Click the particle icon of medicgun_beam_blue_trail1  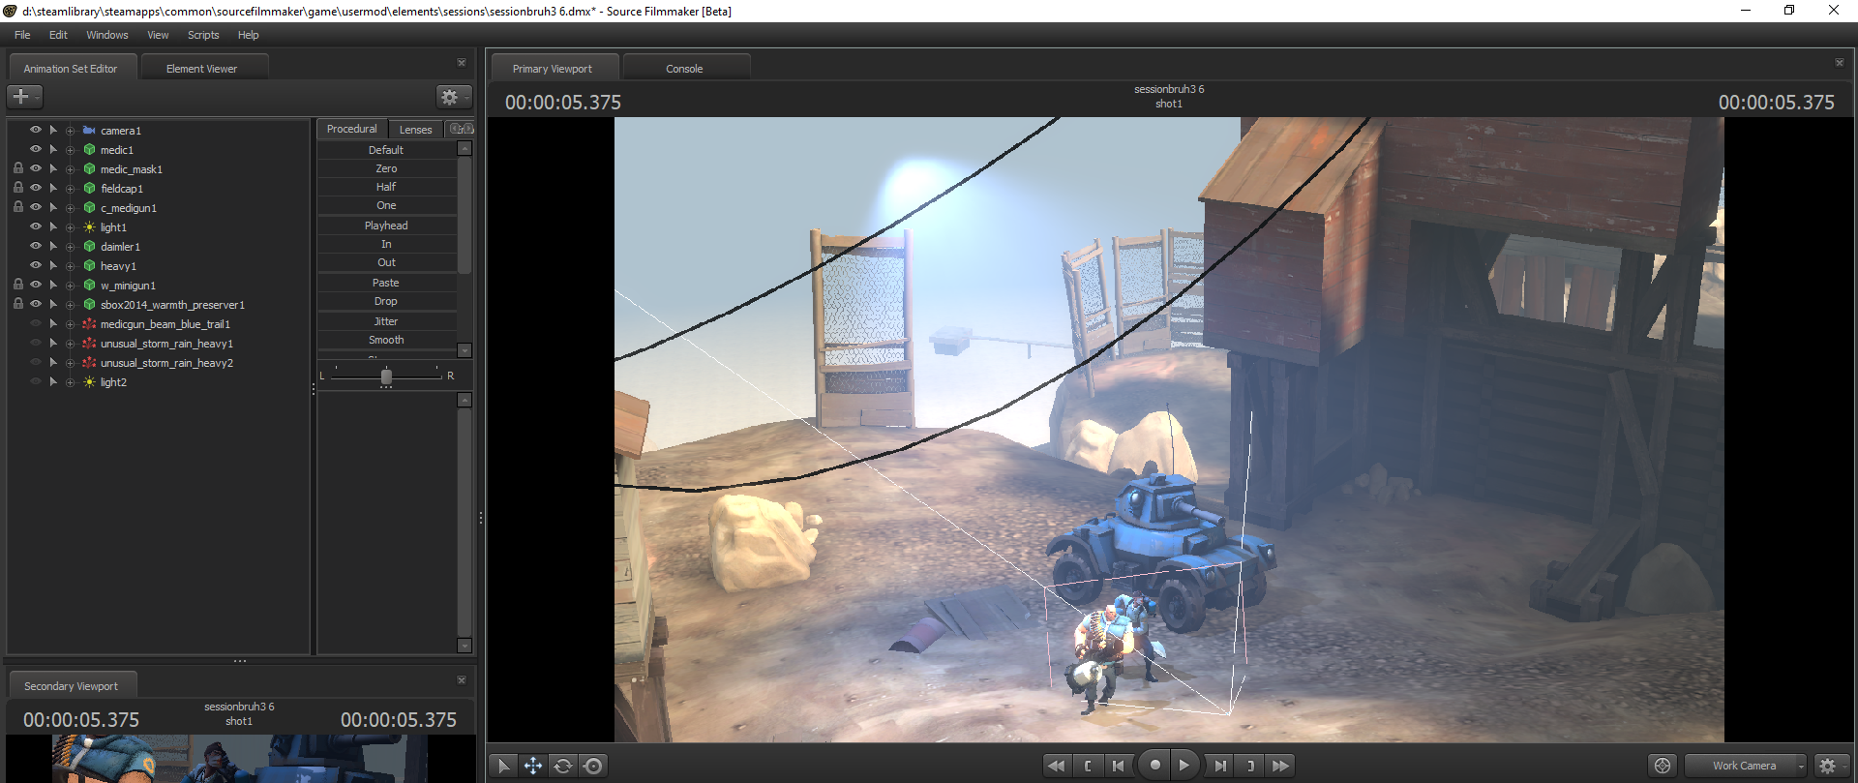[89, 324]
